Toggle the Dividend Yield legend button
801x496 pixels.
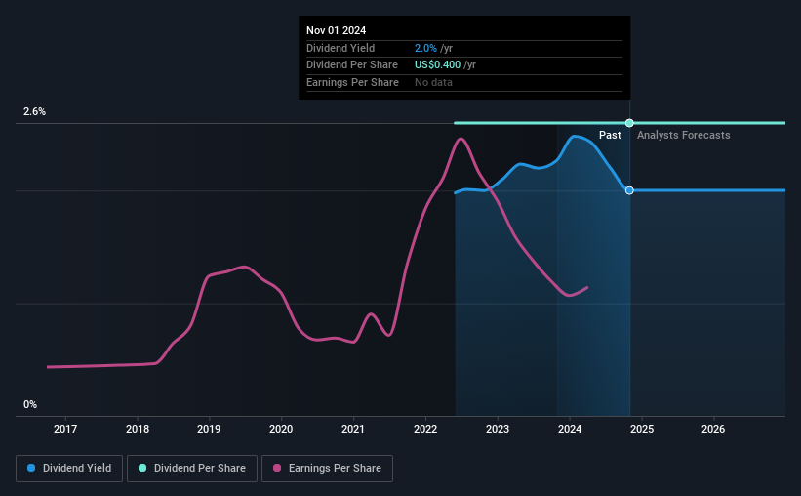coord(69,469)
